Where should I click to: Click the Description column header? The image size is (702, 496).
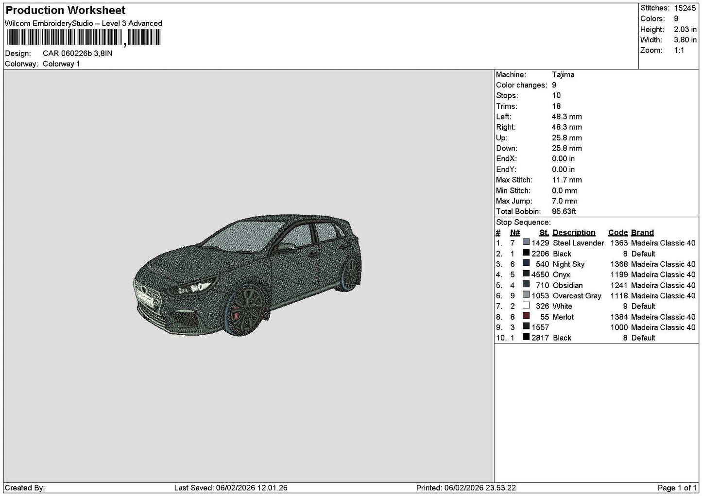pyautogui.click(x=574, y=233)
